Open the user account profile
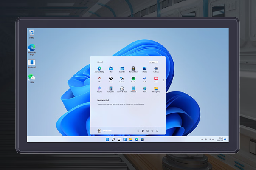Image resolution: width=256 pixels, height=170 pixels. pos(99,130)
